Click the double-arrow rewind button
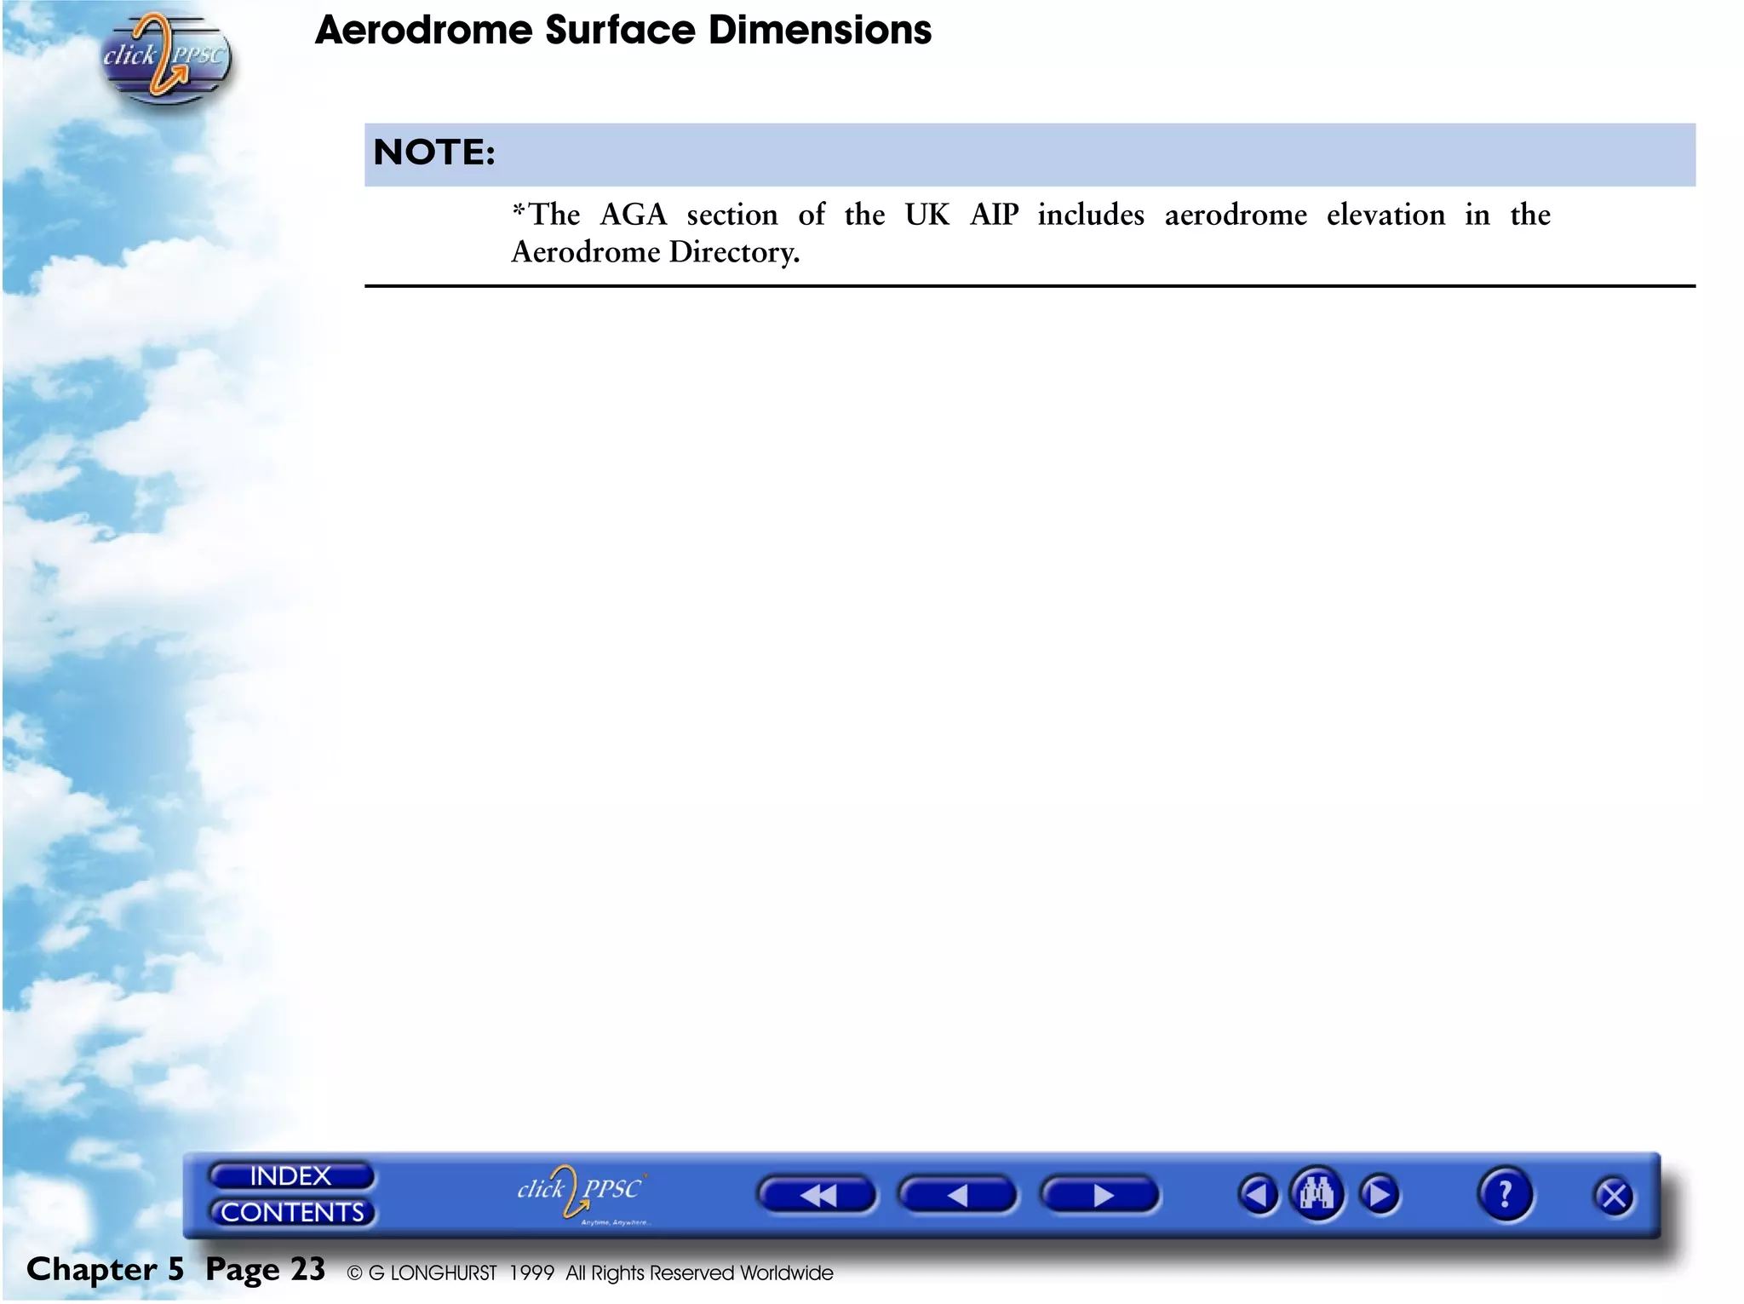The image size is (1744, 1304). tap(817, 1195)
